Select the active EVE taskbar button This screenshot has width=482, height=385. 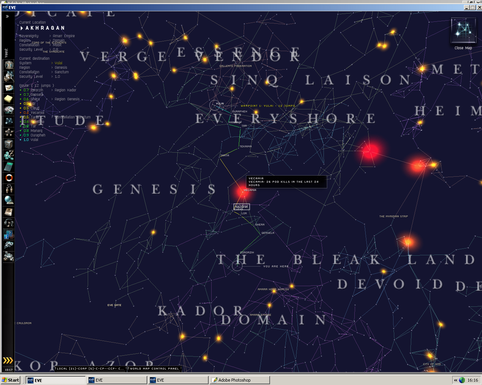(x=56, y=380)
